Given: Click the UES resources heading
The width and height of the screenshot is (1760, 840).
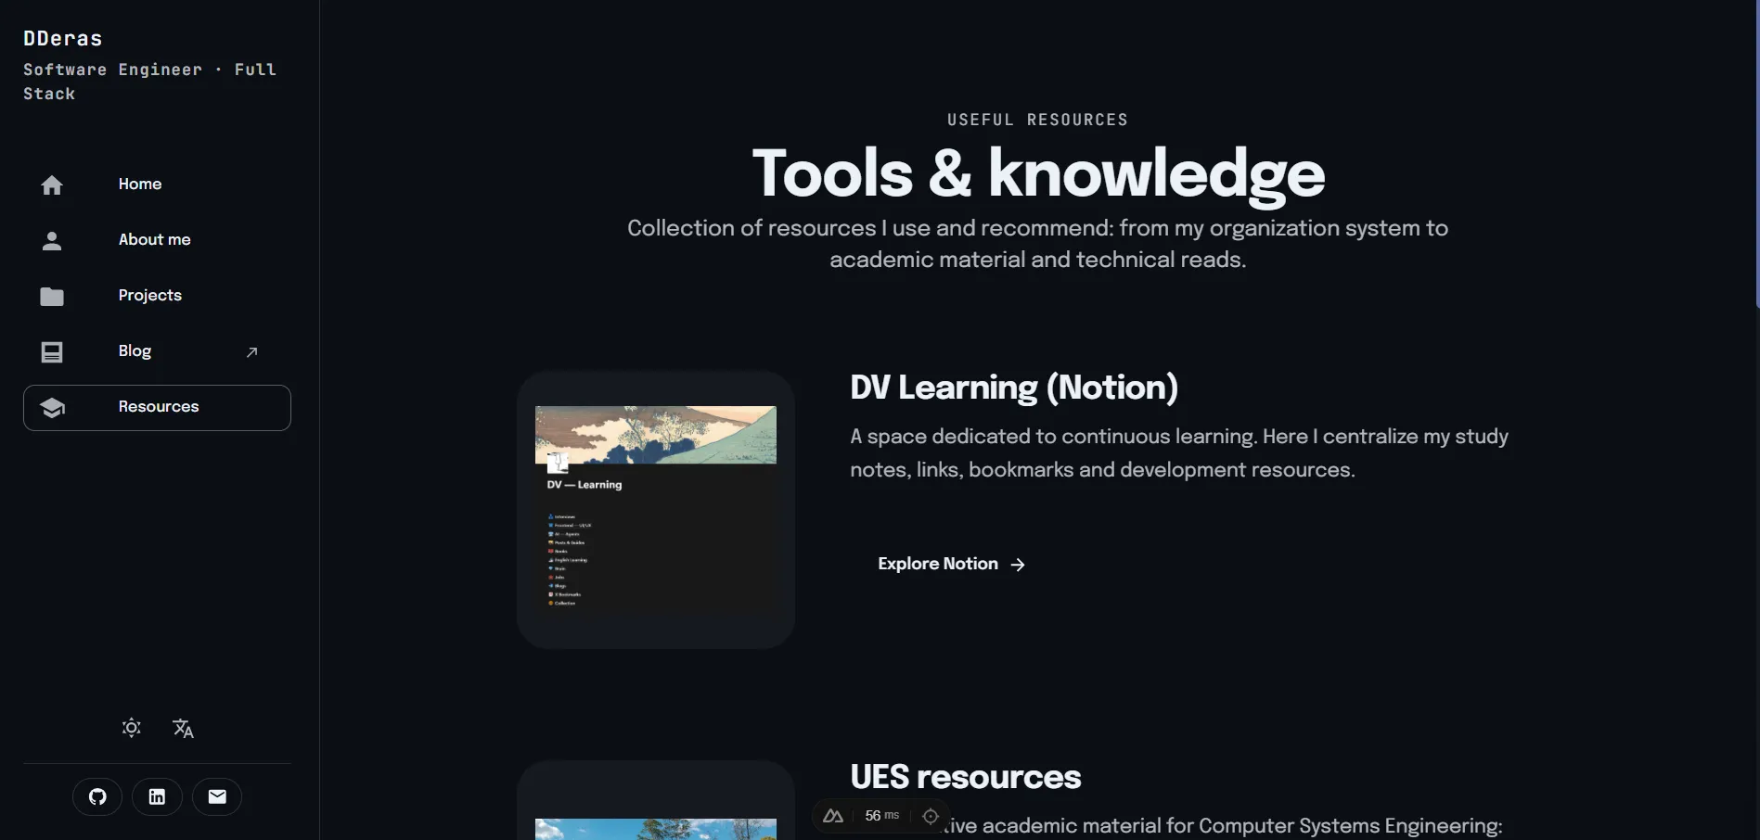Looking at the screenshot, I should (x=966, y=777).
